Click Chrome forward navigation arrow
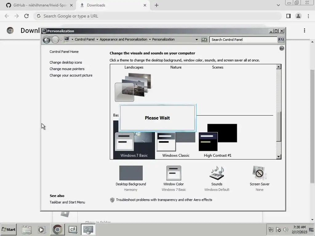315x236 pixels. tap(17, 16)
